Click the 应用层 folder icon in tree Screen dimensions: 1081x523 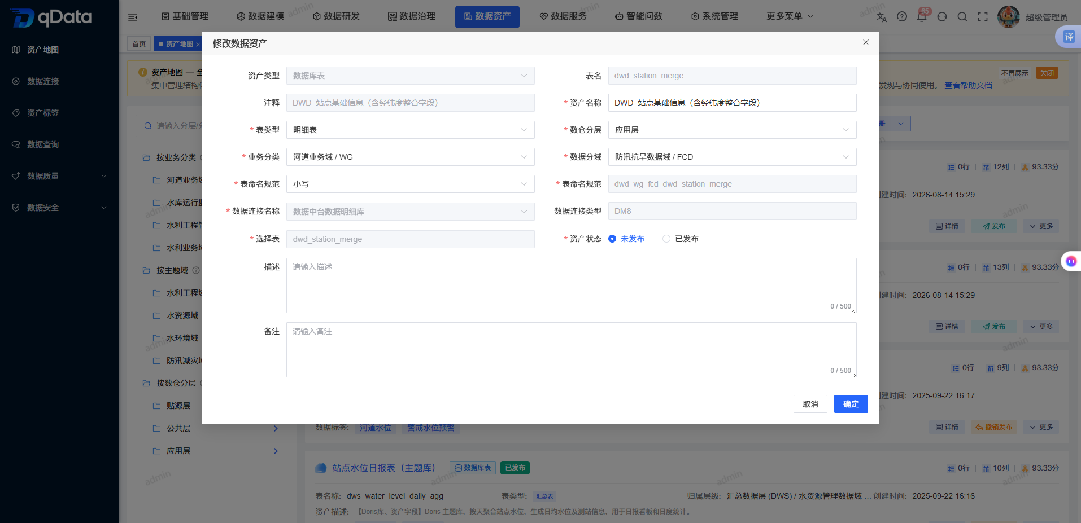[157, 451]
